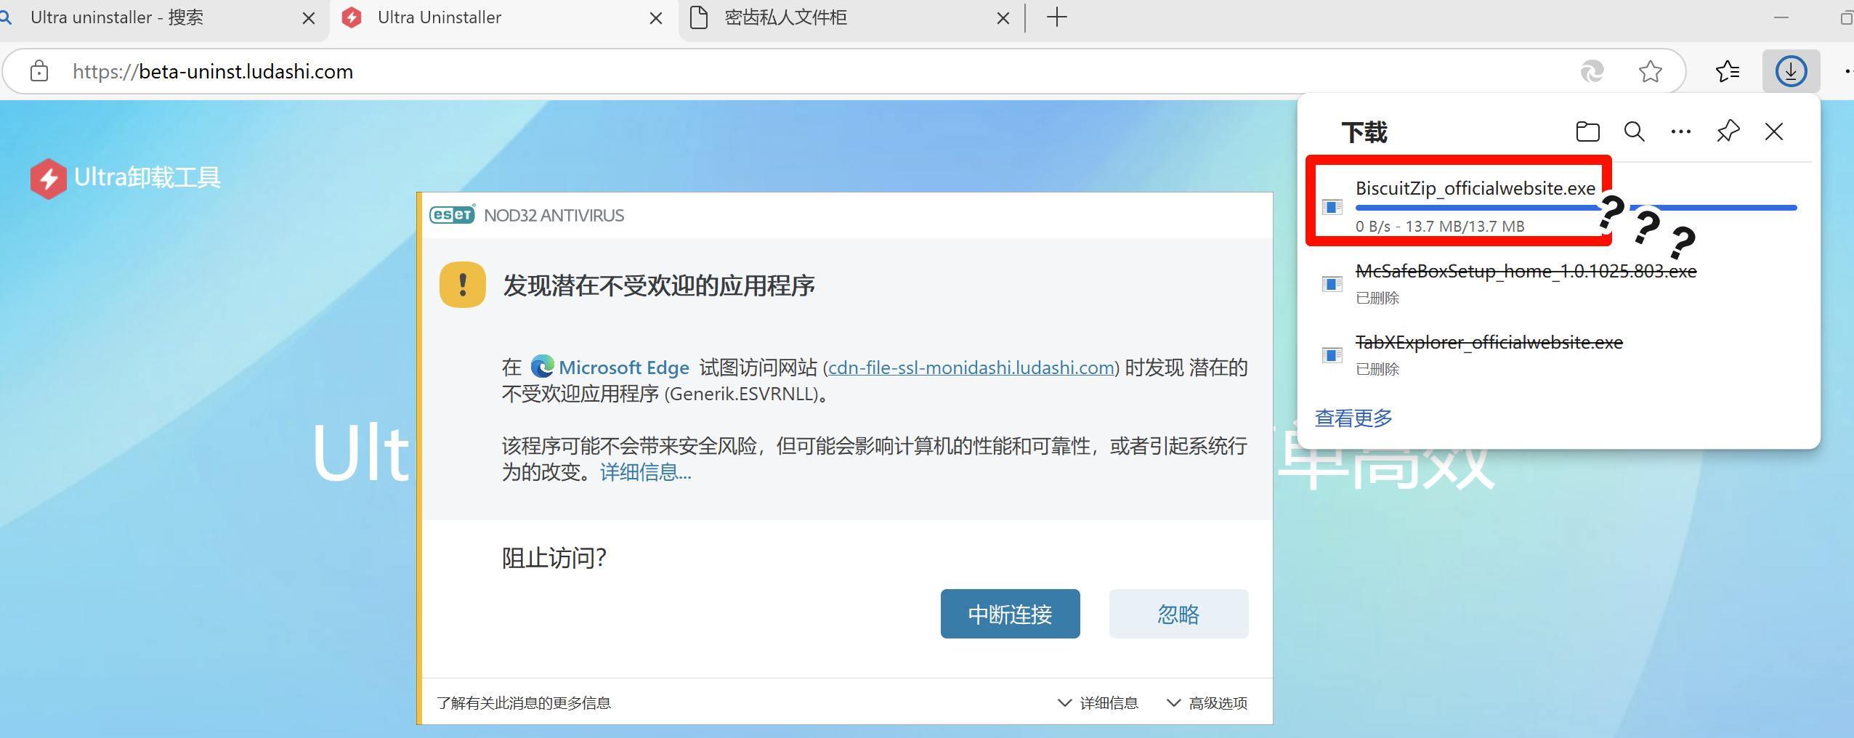Viewport: 1854px width, 738px height.
Task: Click the ESET logo in dialog header
Action: (x=452, y=215)
